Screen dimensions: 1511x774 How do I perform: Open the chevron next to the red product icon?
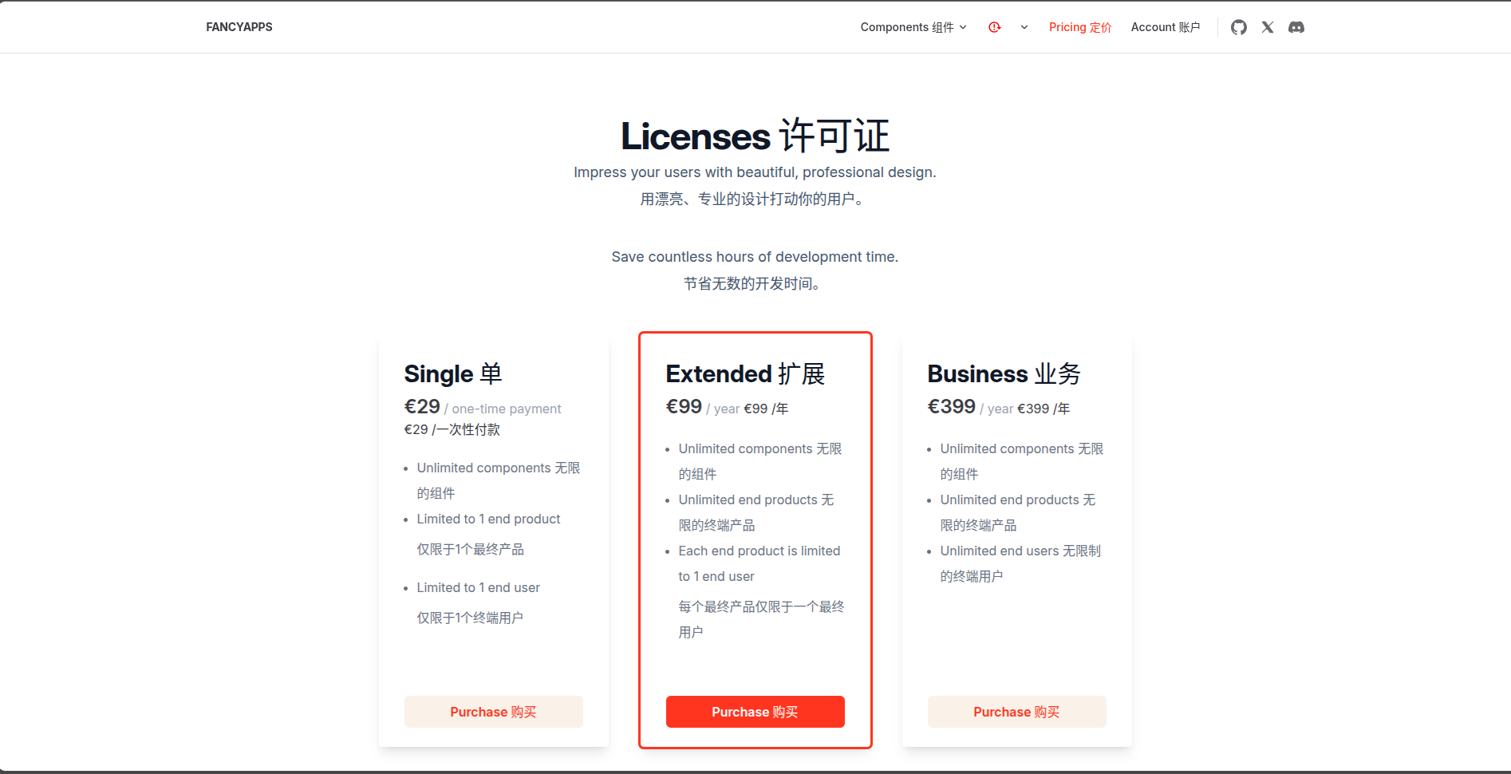point(1024,26)
